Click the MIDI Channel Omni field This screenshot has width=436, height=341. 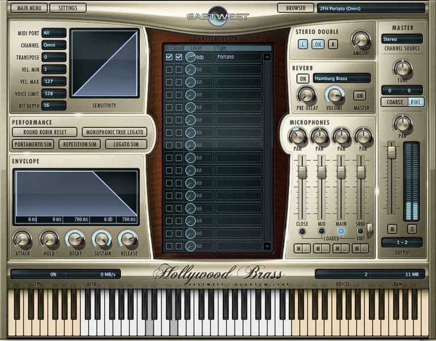[54, 45]
